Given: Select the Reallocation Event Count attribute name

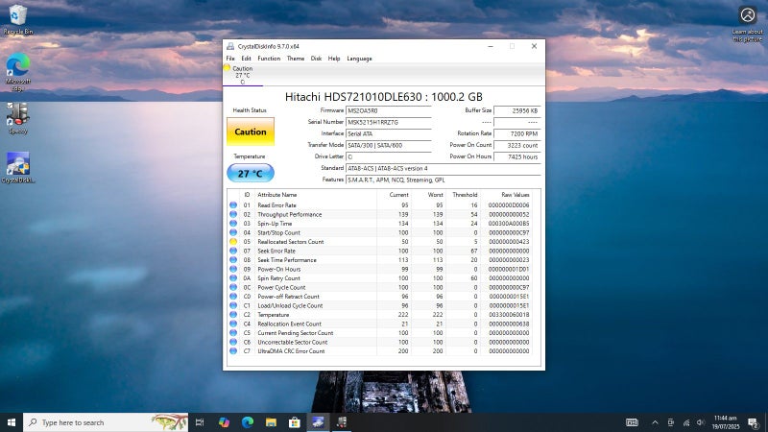Looking at the screenshot, I should pos(290,324).
